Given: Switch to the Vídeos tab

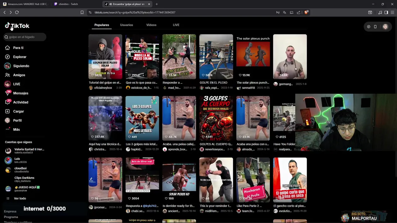Looking at the screenshot, I should (151, 25).
